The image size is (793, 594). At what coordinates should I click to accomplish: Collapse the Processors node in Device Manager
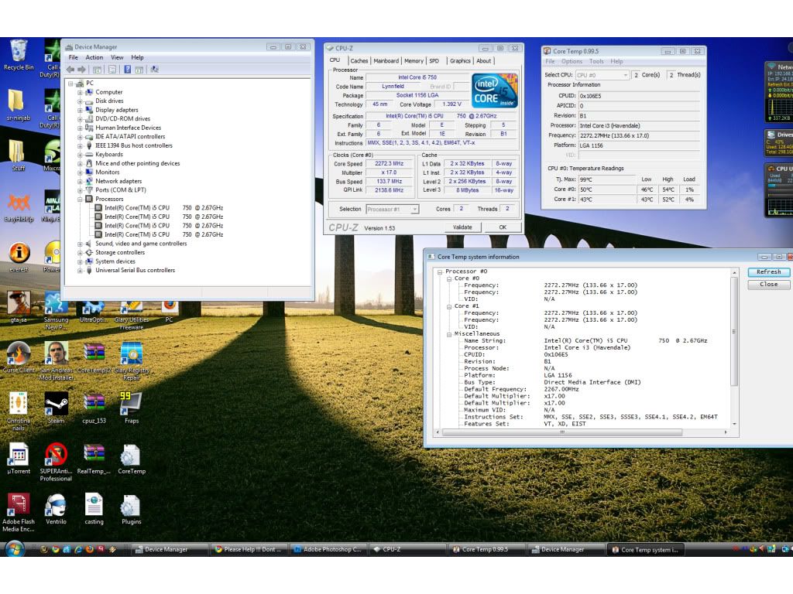[x=81, y=199]
